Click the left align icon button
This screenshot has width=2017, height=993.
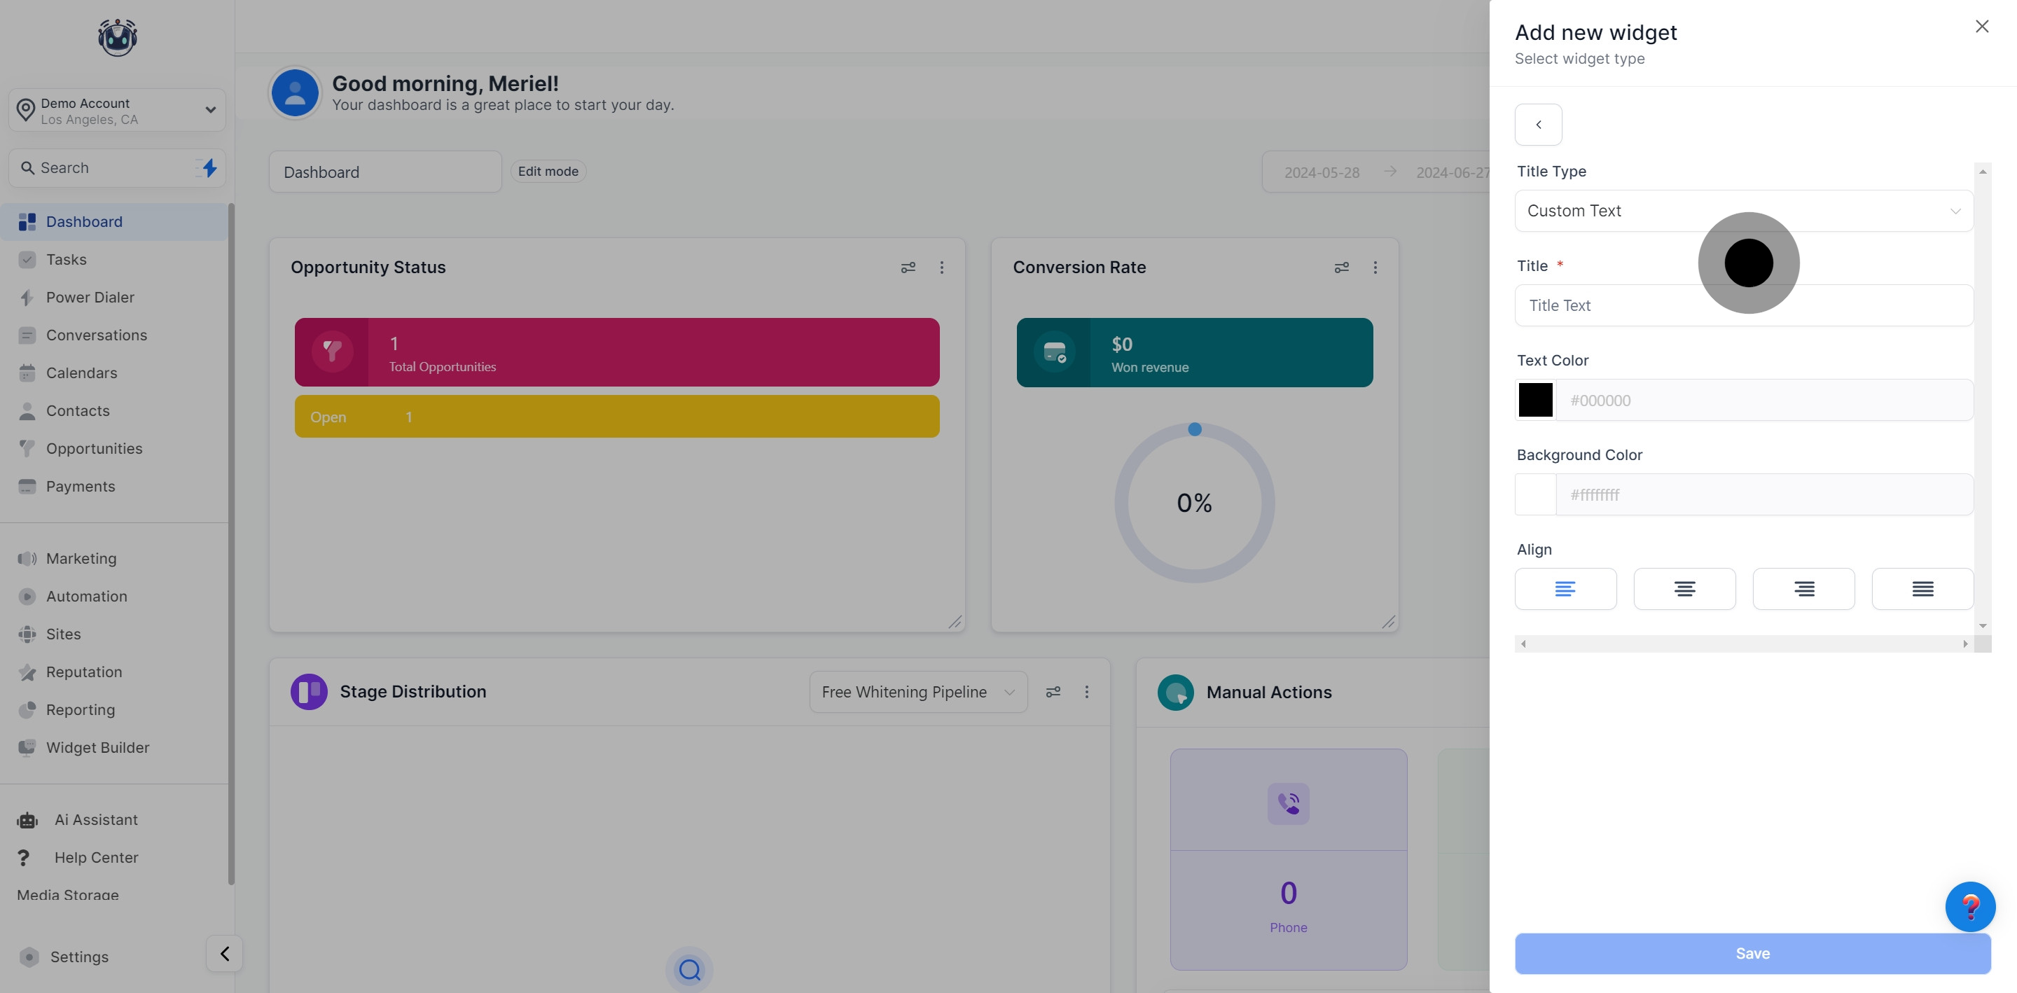point(1565,589)
